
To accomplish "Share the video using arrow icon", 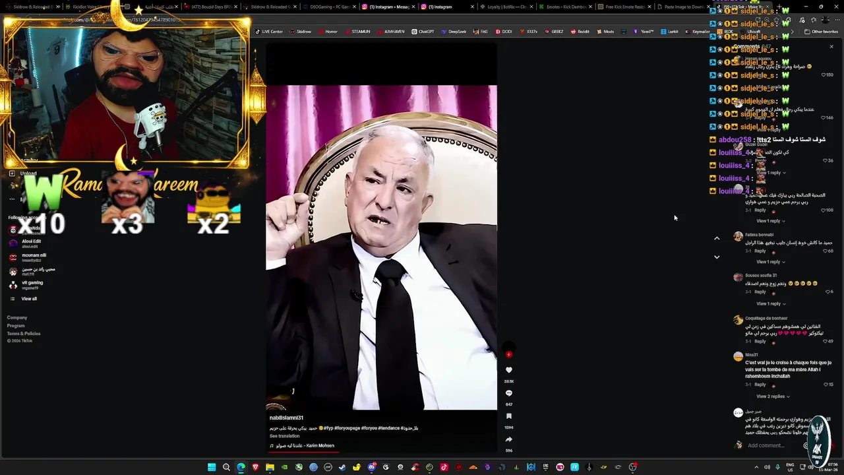I will (508, 439).
